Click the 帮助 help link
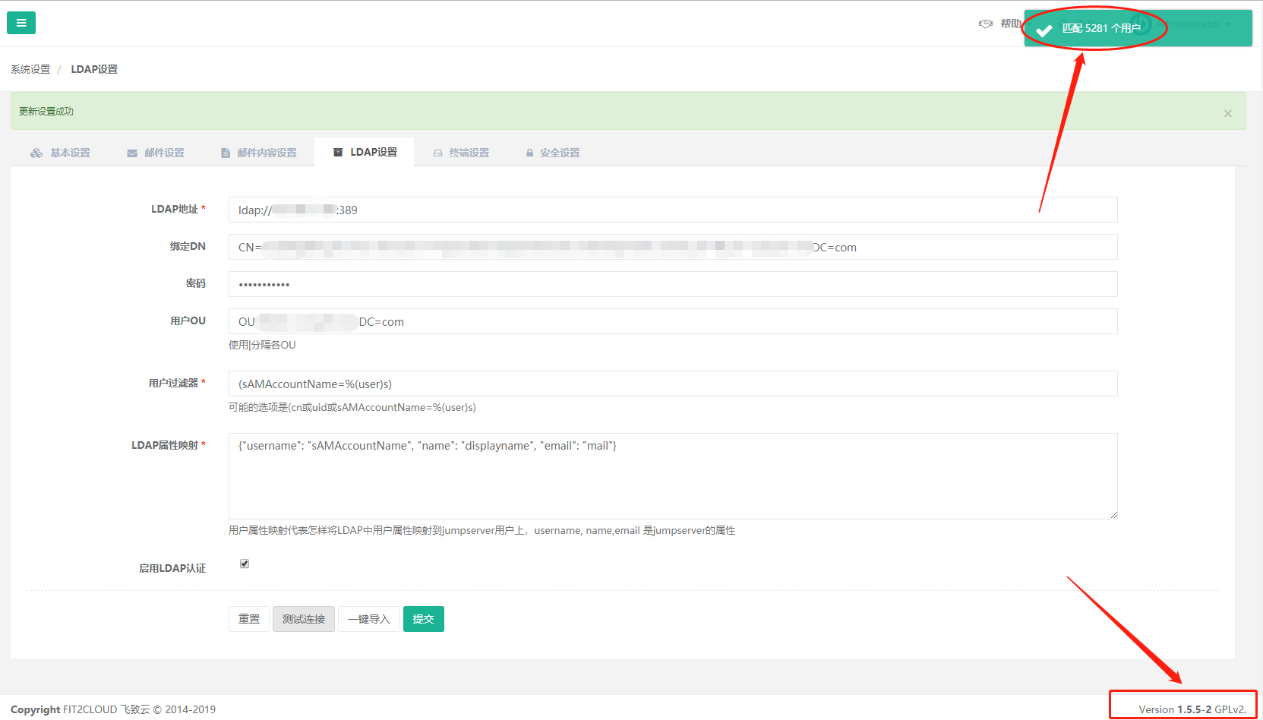The width and height of the screenshot is (1263, 720). coord(1011,24)
